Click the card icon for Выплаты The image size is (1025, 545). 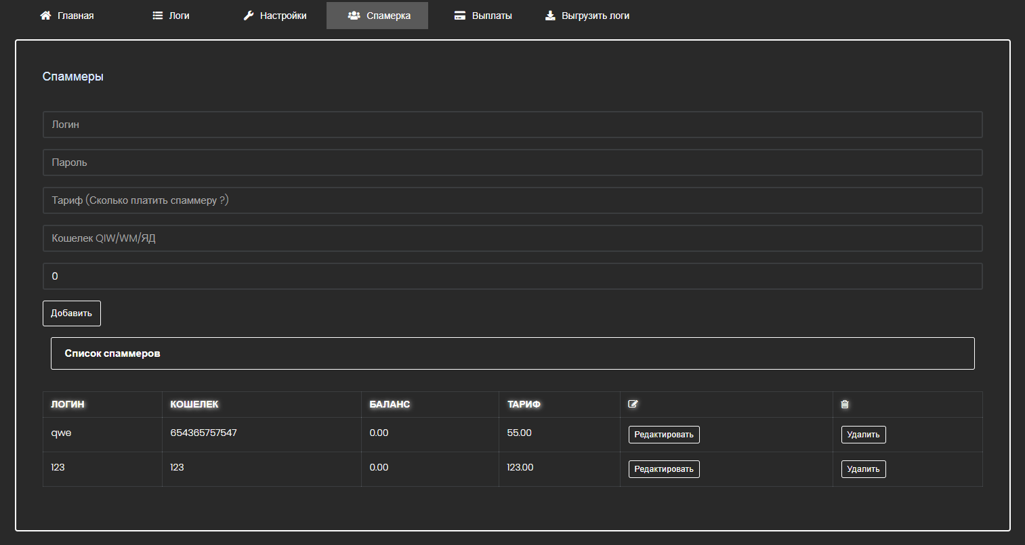pyautogui.click(x=460, y=16)
